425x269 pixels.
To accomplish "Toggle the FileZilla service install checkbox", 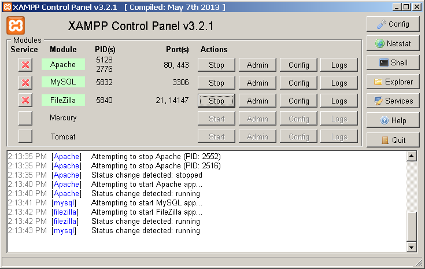I will 25,101.
